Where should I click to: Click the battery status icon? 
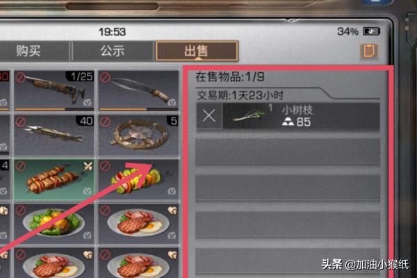tap(372, 32)
